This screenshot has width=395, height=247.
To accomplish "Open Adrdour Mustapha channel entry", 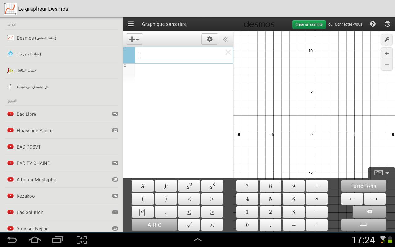I will click(x=62, y=179).
